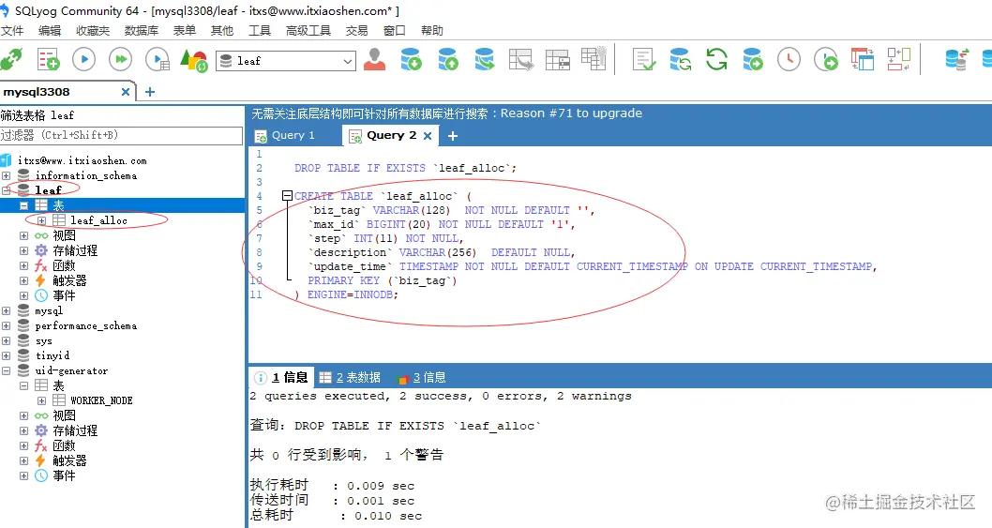This screenshot has height=528, width=992.
Task: Select the 事件 node under leaf
Action: pos(64,295)
